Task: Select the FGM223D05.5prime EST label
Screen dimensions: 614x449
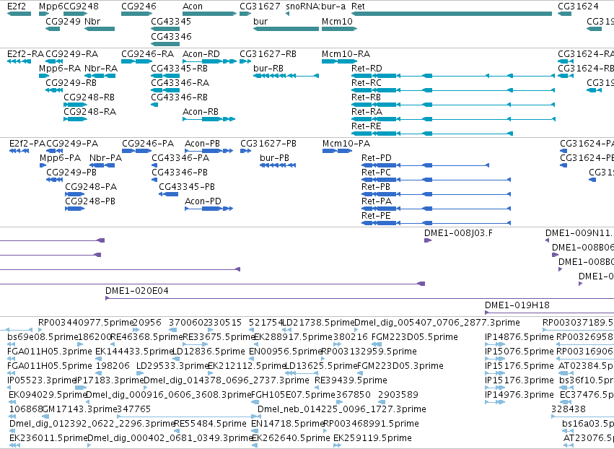Action: coord(415,337)
